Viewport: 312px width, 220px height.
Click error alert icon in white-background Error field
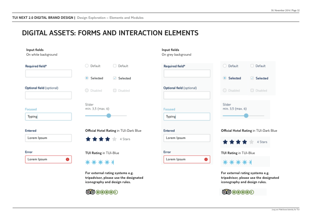point(68,159)
